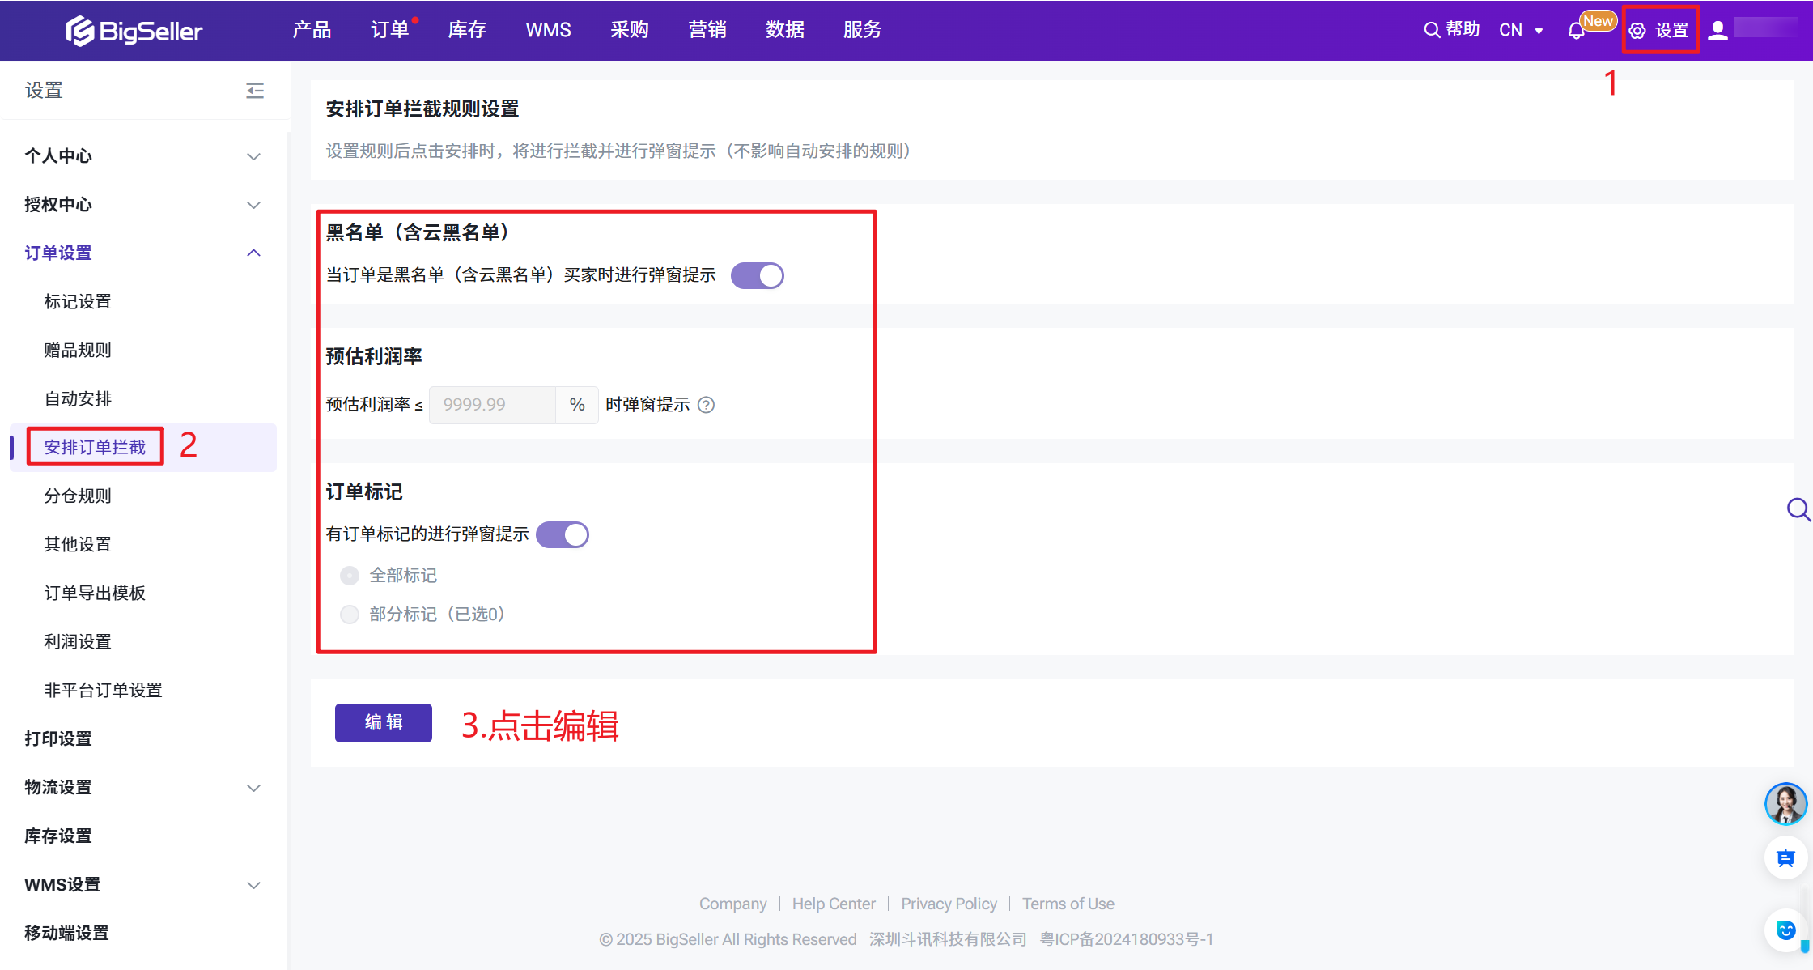
Task: Click the user profile avatar icon
Action: tap(1717, 31)
